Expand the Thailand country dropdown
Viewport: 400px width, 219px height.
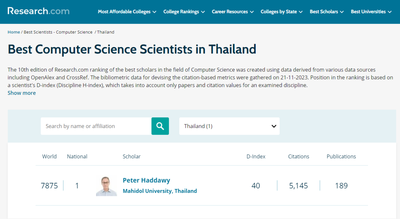229,126
